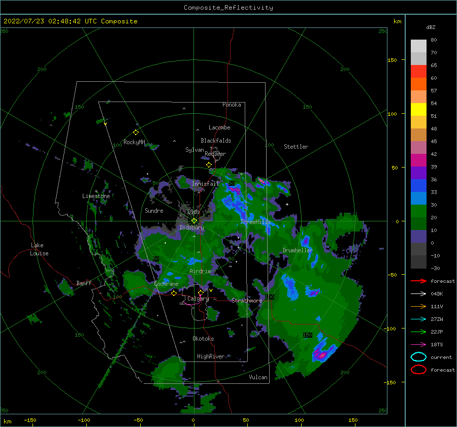Click the -30 dBZ scale value
Screen dimensions: 457x427
click(x=435, y=268)
